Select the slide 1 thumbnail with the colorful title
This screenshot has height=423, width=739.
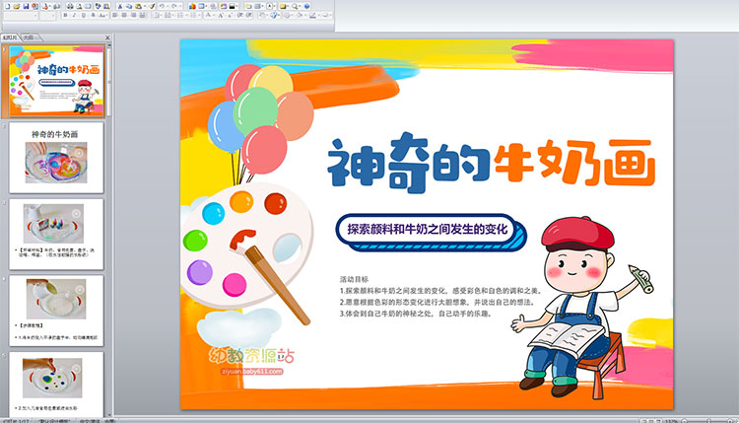56,81
